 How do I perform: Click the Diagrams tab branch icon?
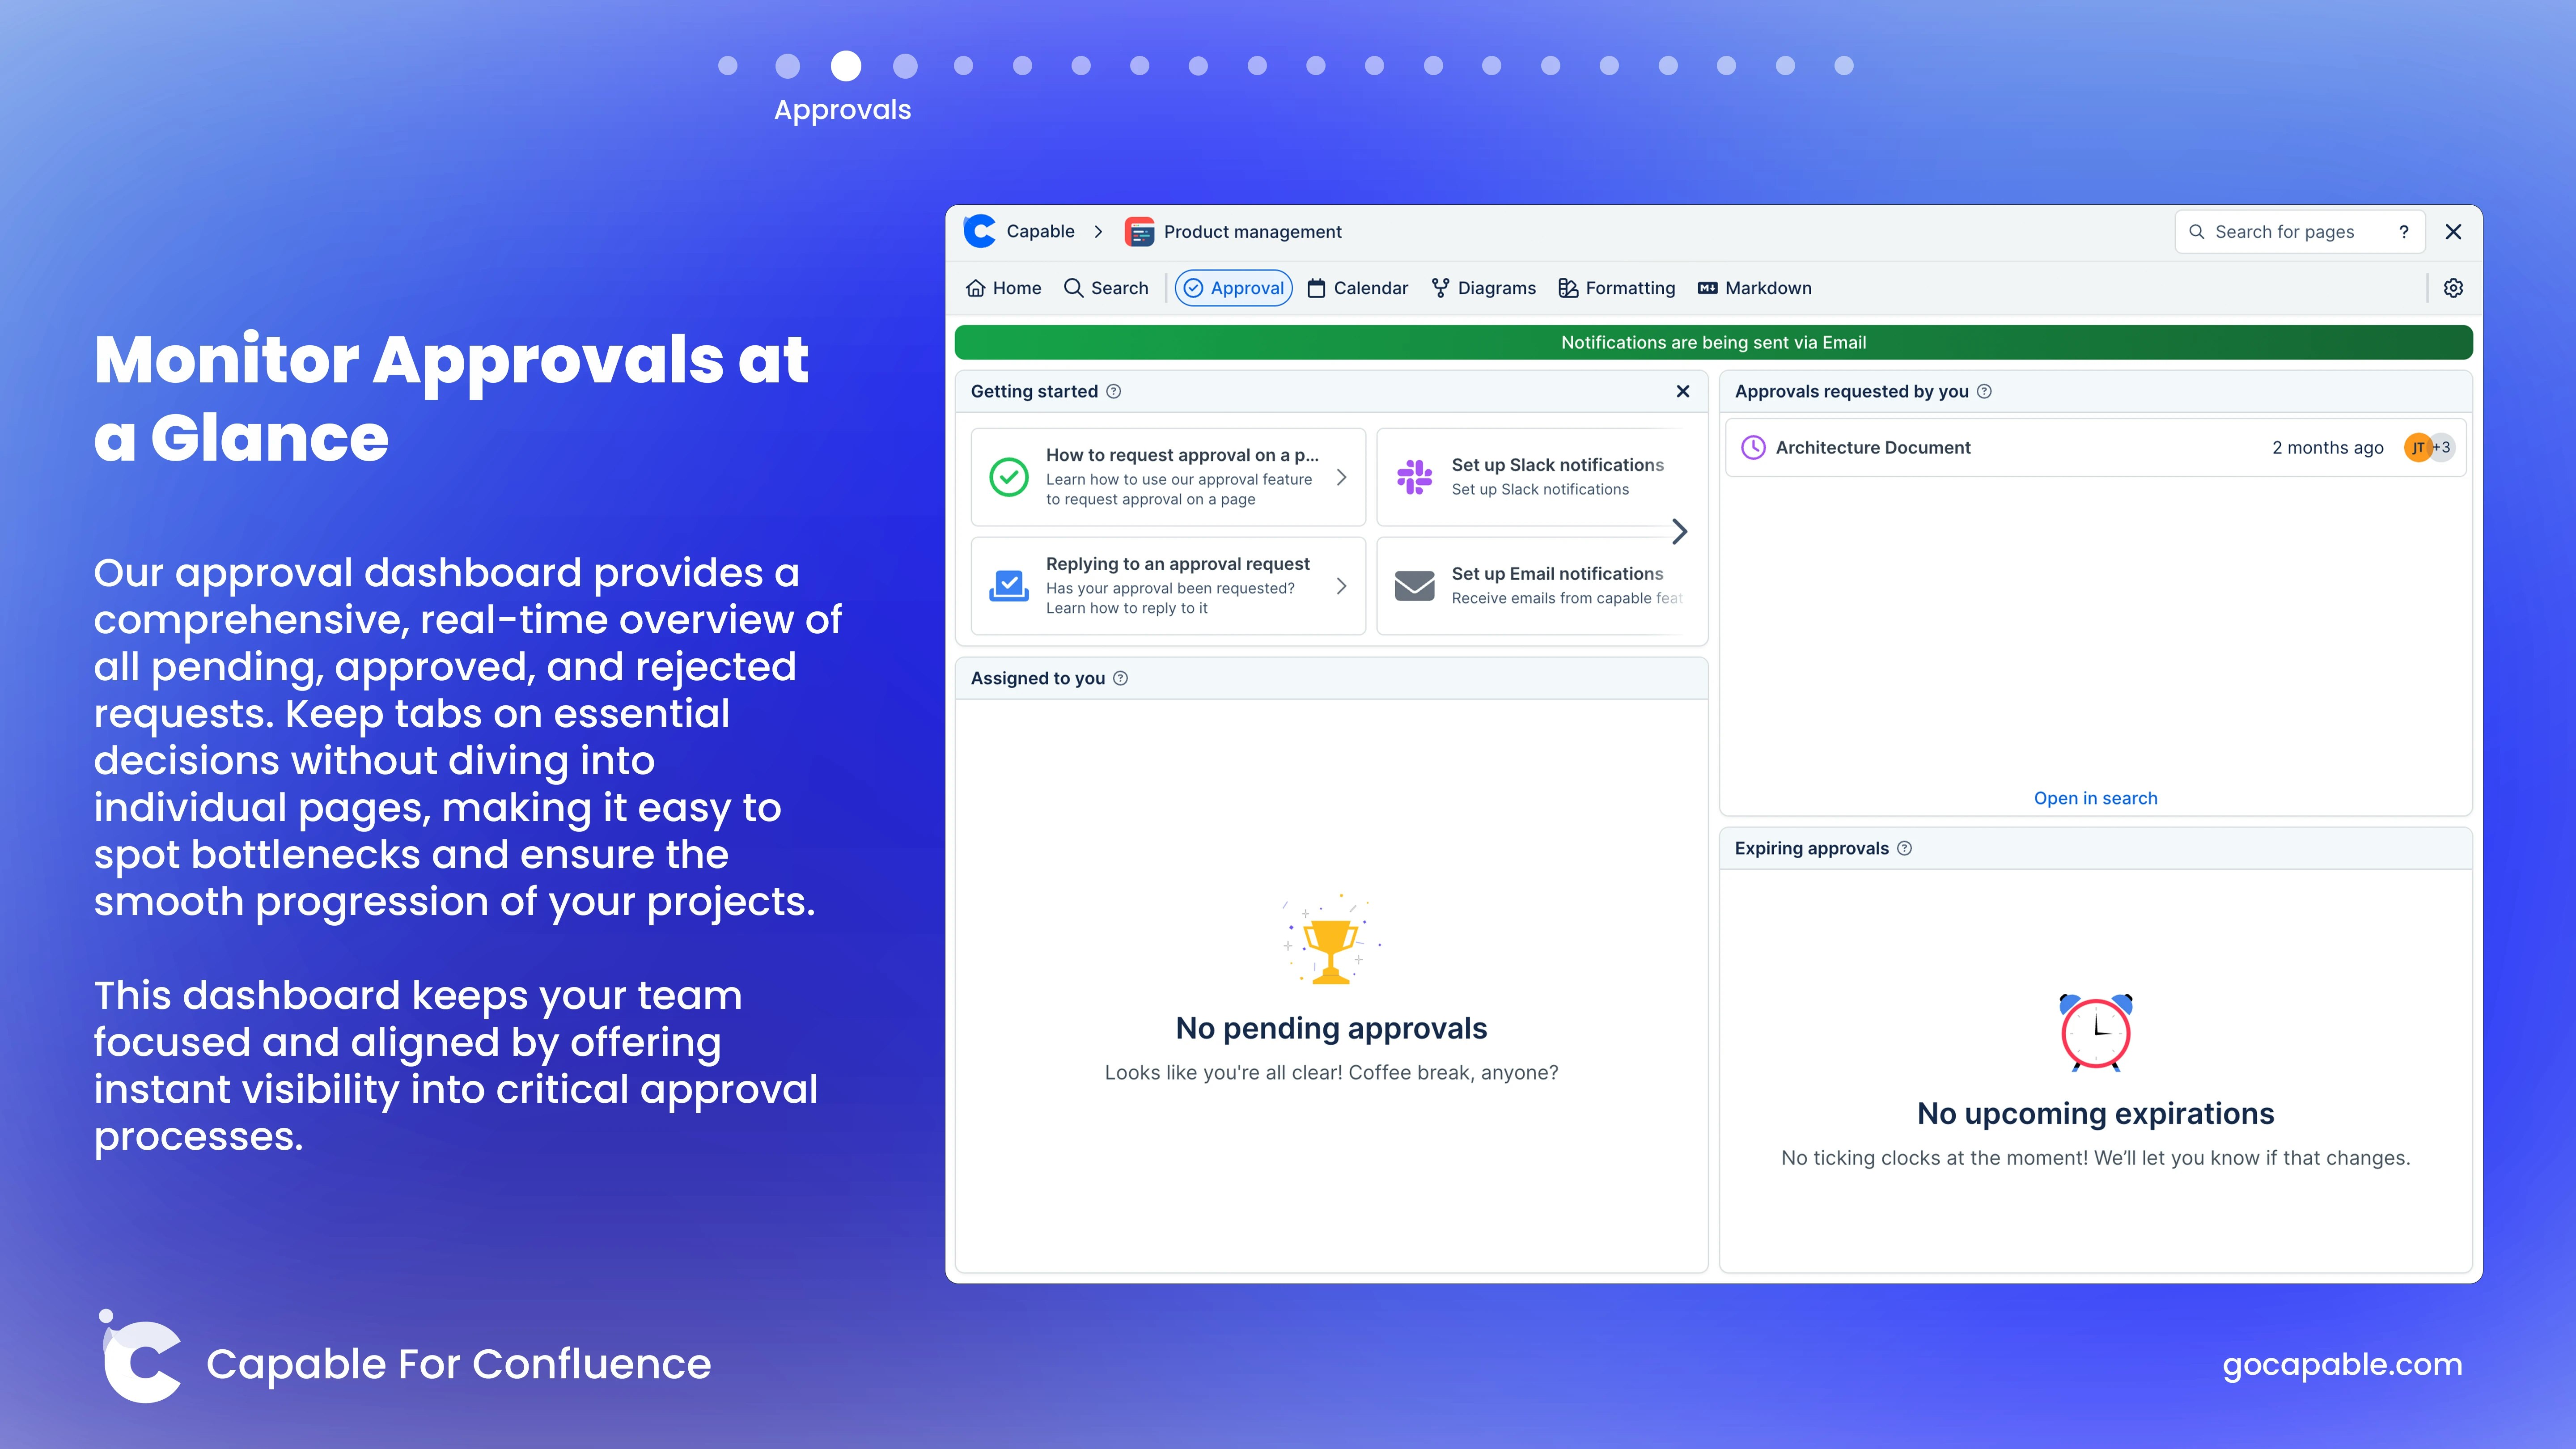(x=1441, y=288)
